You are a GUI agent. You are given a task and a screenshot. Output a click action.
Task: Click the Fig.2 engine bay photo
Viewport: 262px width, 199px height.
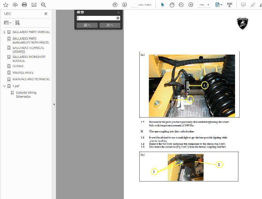(192, 86)
